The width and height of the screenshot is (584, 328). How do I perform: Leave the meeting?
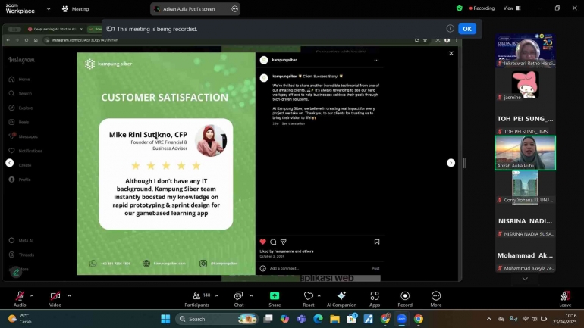point(565,299)
